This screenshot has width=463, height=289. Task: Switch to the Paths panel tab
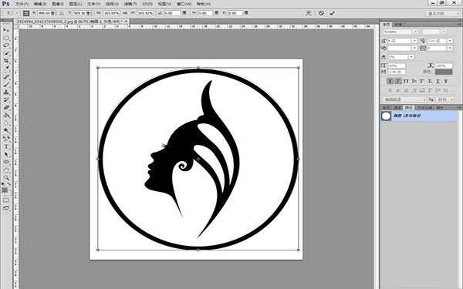(x=409, y=108)
